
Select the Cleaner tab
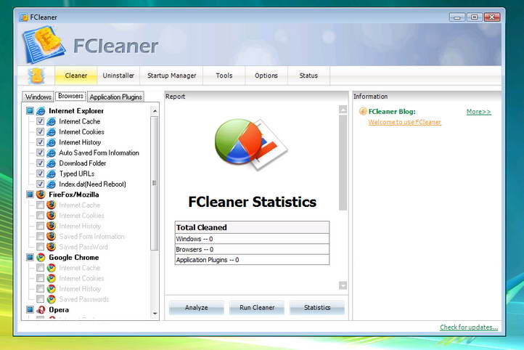click(76, 76)
